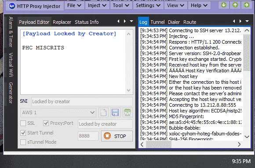Viewport: 255px width, 168px height.
Task: Click the new blank config file icon
Action: (104, 112)
